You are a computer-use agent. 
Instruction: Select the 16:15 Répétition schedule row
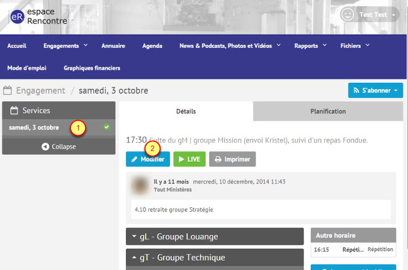coord(354,249)
